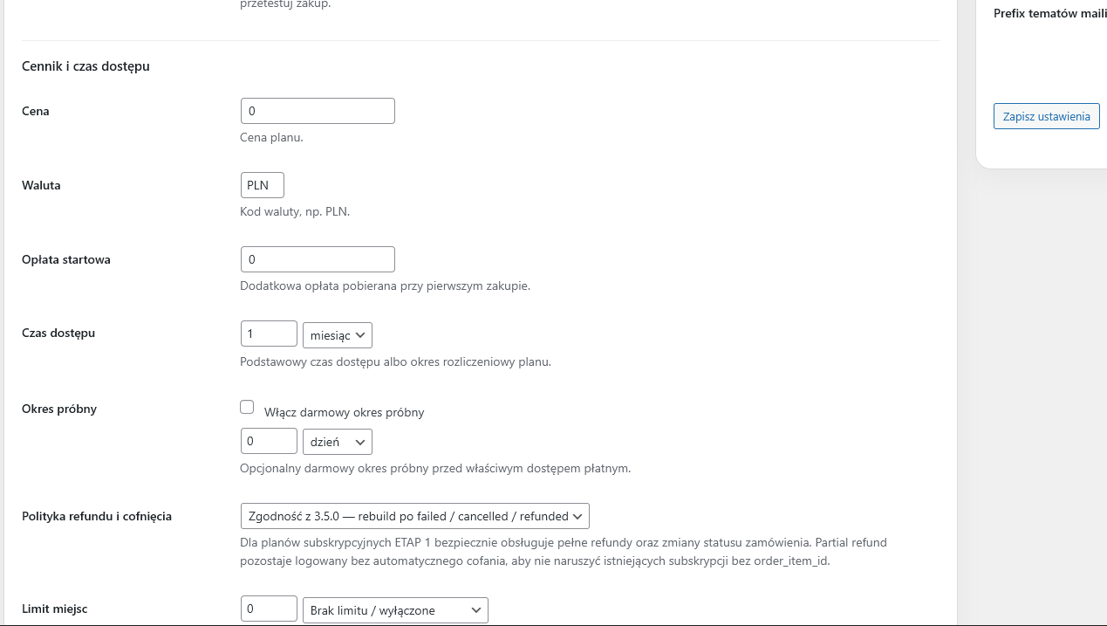Click the Polityka refundu i cofnięcia label
The height and width of the screenshot is (626, 1107).
97,516
